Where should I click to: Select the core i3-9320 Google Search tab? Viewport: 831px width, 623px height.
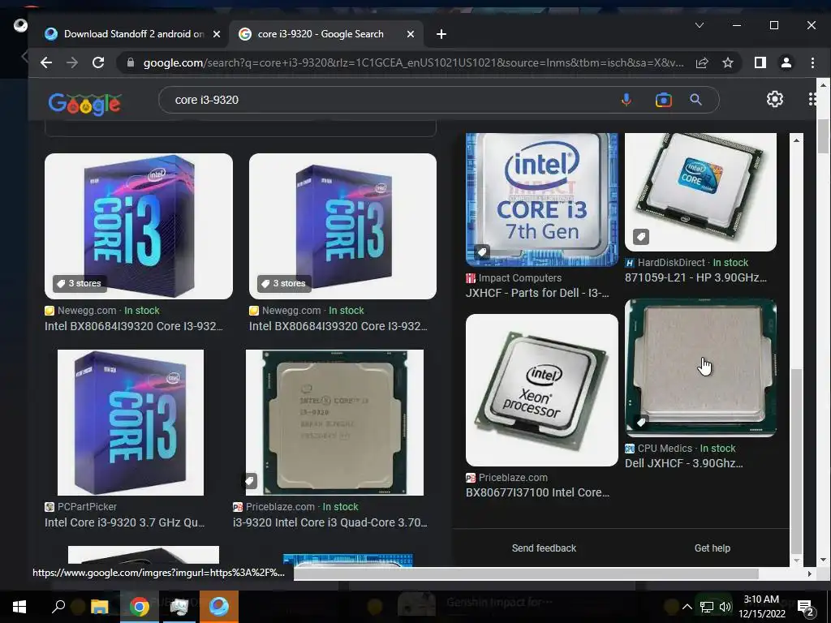click(327, 34)
